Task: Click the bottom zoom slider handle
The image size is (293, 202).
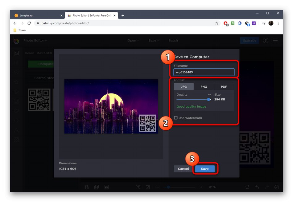Action: pyautogui.click(x=168, y=187)
